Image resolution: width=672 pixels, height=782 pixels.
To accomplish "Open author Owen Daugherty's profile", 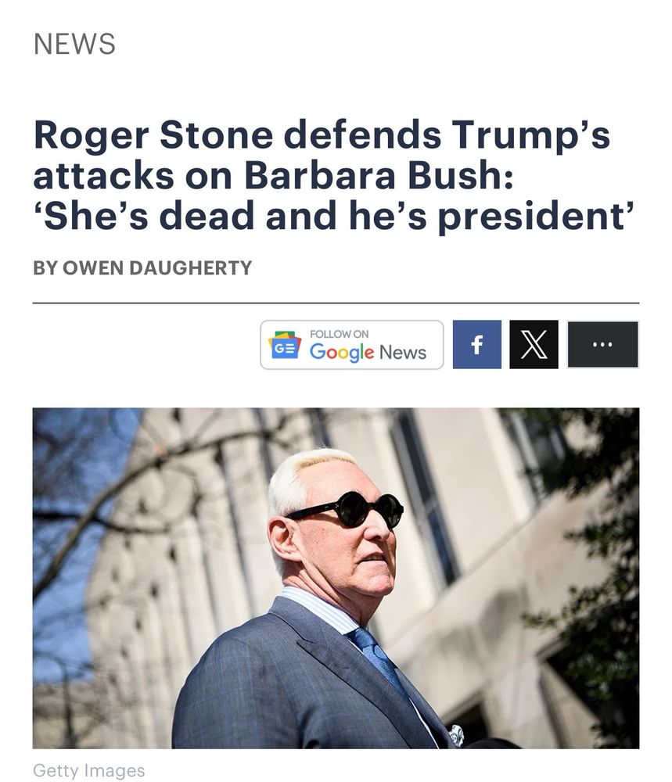I will tap(158, 267).
